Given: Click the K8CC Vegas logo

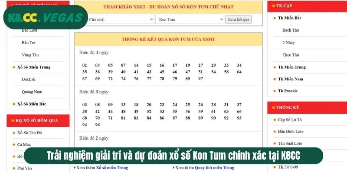Looking at the screenshot, I should [46, 17].
